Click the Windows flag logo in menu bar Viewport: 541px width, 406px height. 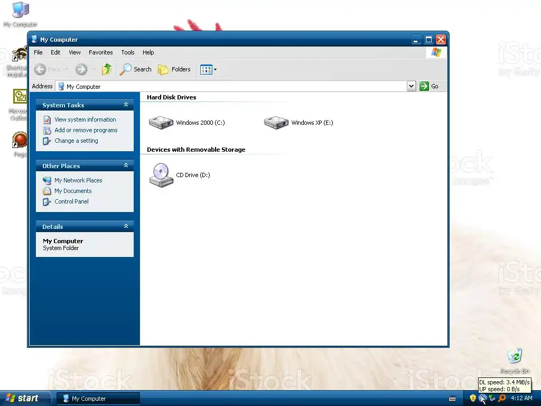(x=436, y=52)
